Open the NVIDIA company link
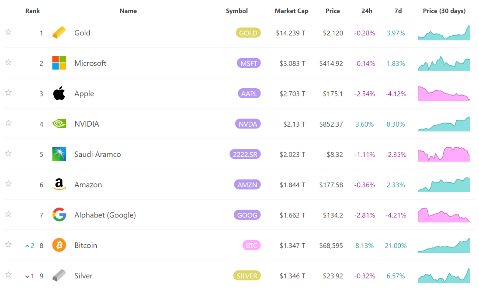The width and height of the screenshot is (479, 290). coord(87,124)
